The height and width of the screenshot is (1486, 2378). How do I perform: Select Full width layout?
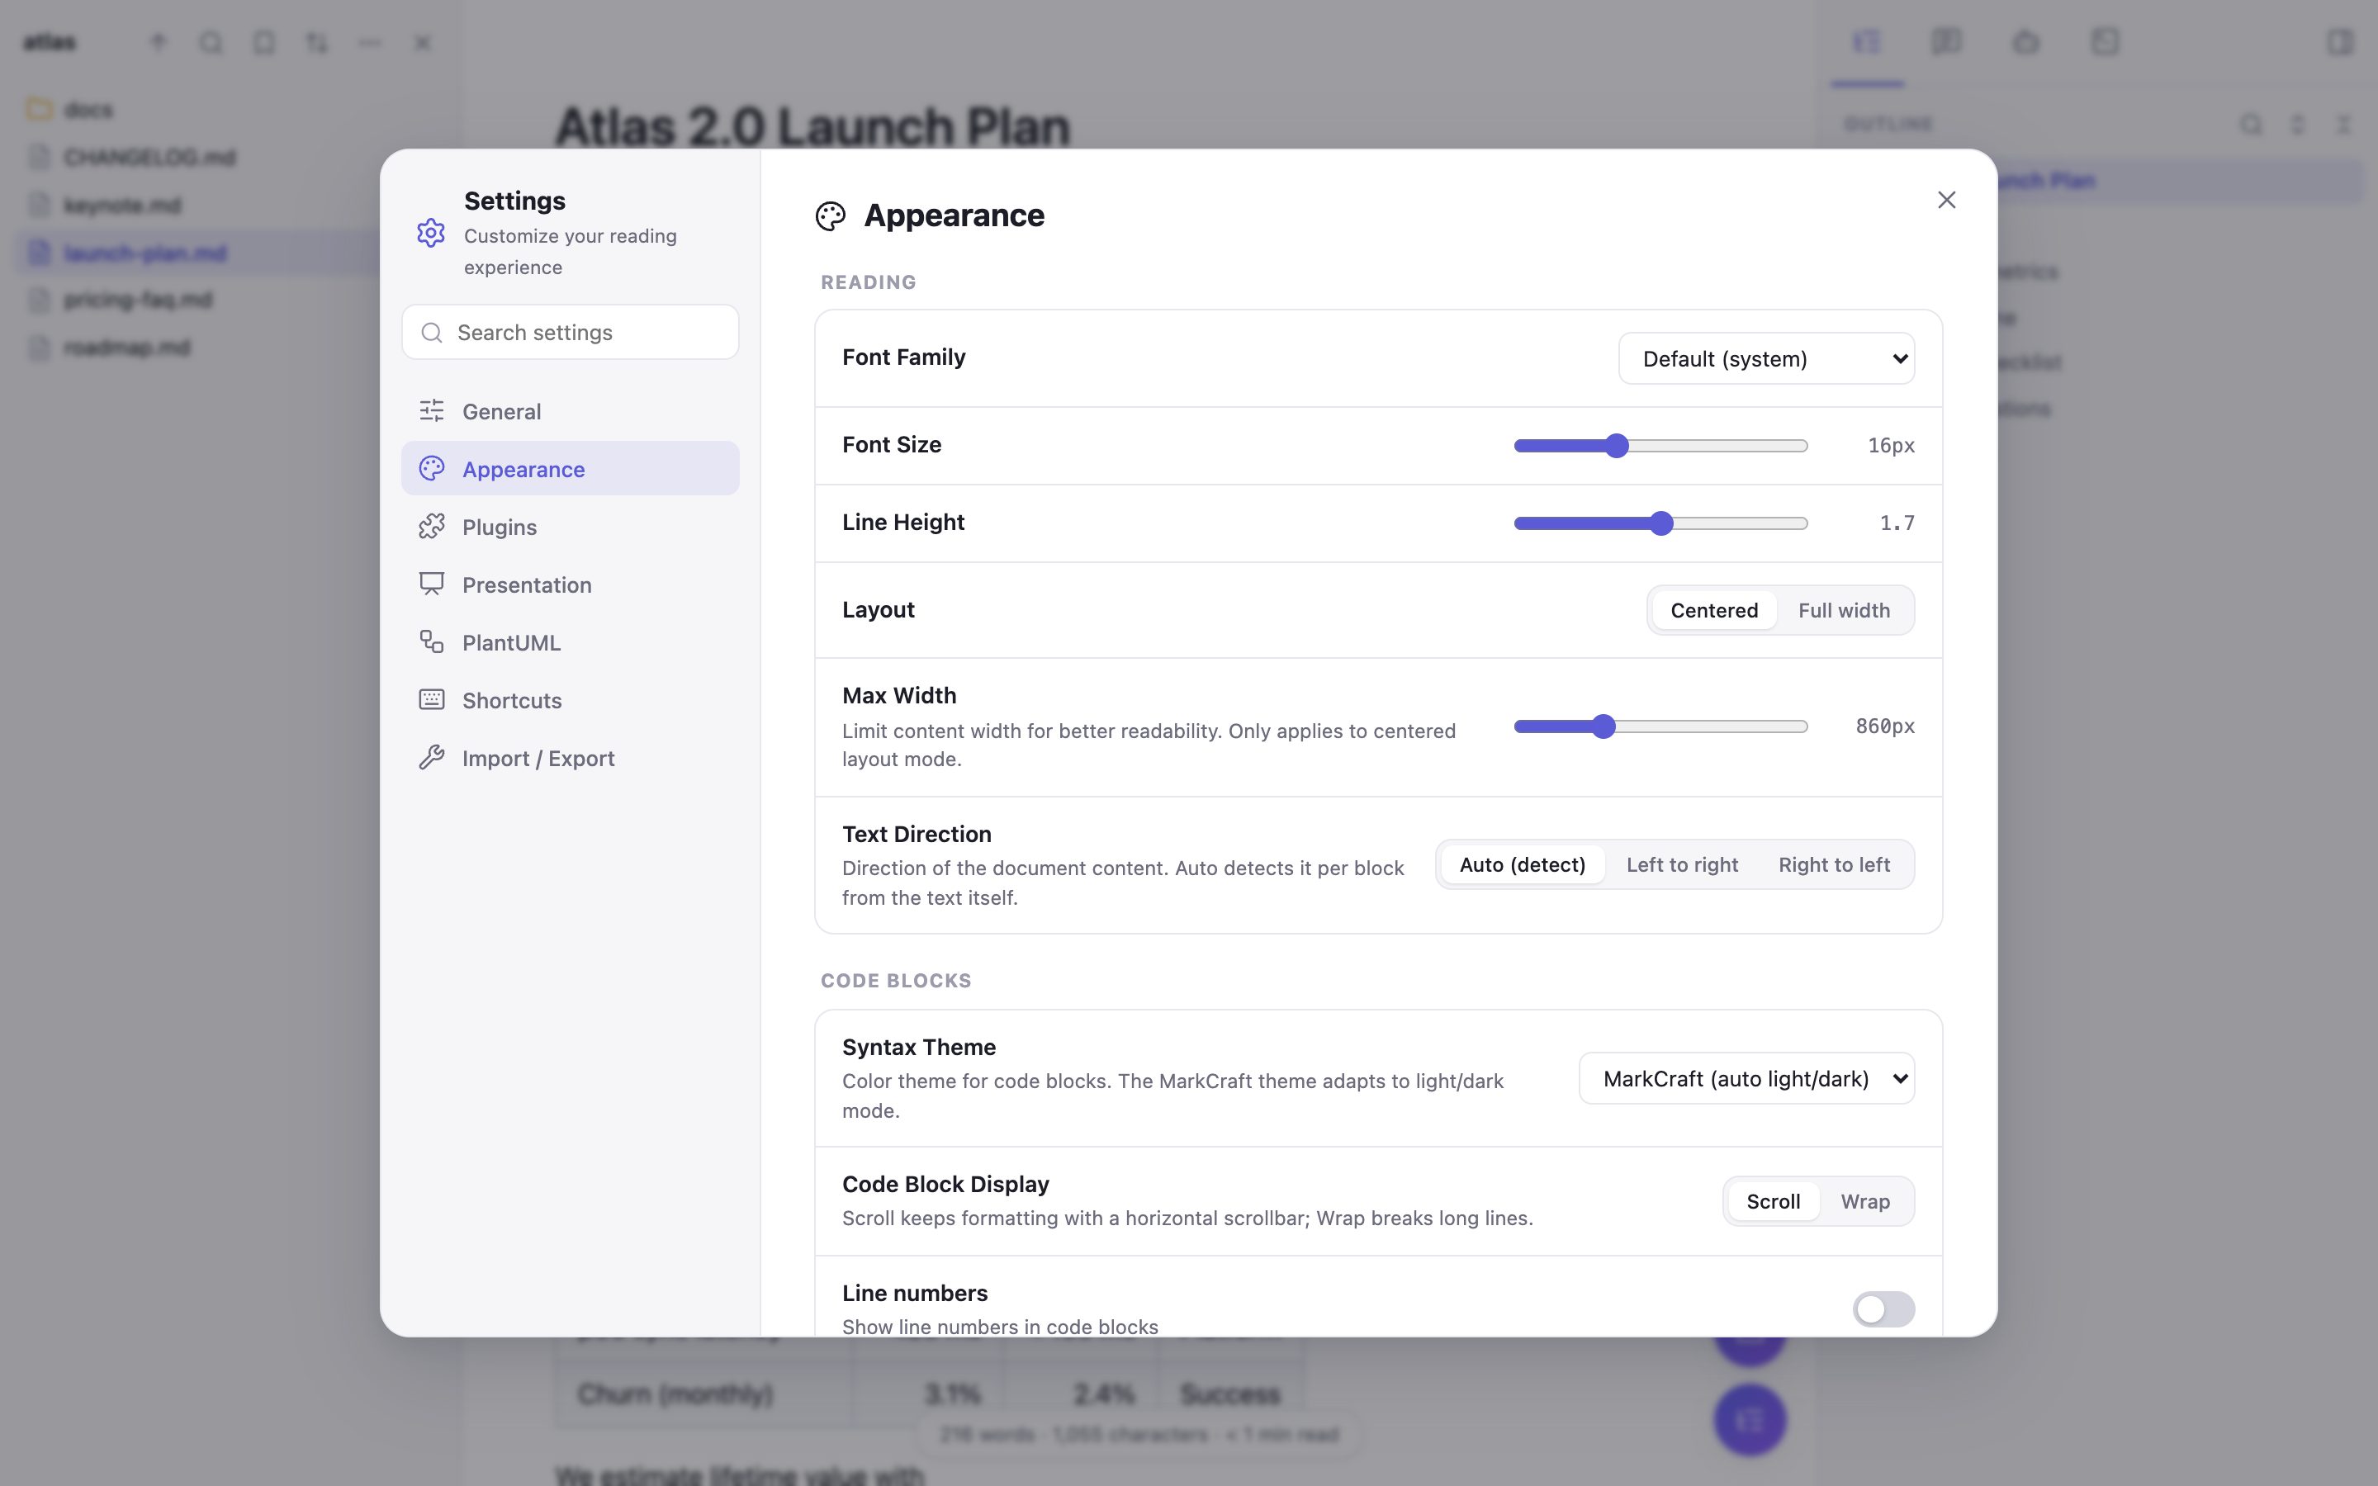pos(1844,610)
